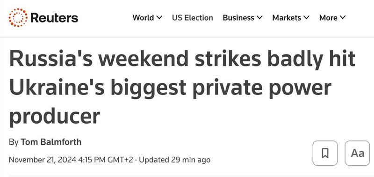The height and width of the screenshot is (177, 374).
Task: Click the Reuters wordmark text
Action: click(x=54, y=18)
